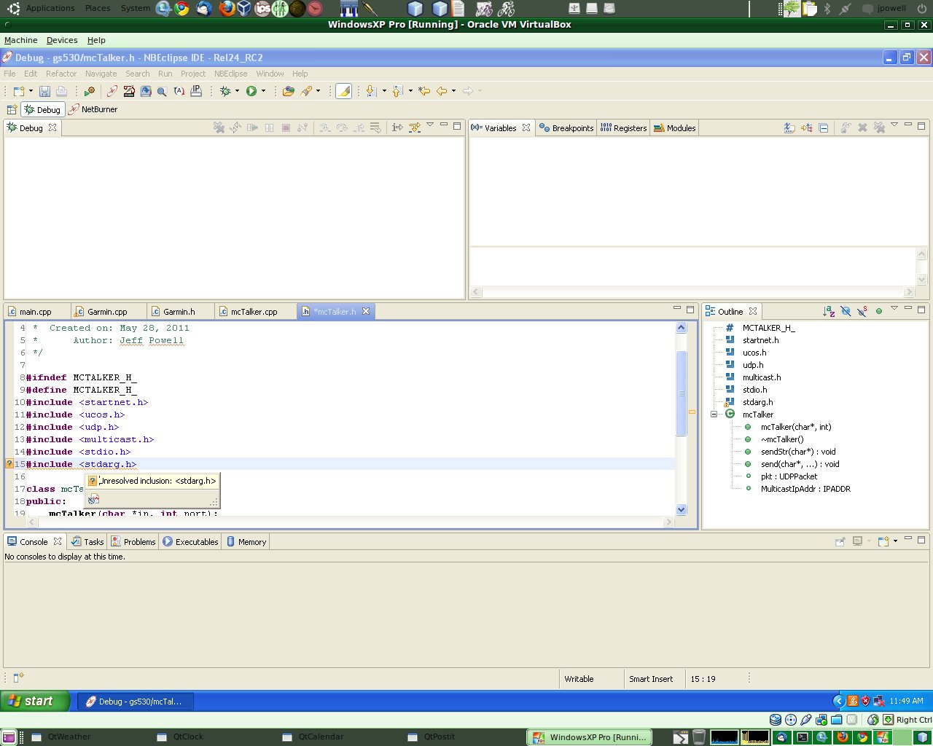Click Debug - gs530 taskbar button
The height and width of the screenshot is (746, 933).
[135, 702]
